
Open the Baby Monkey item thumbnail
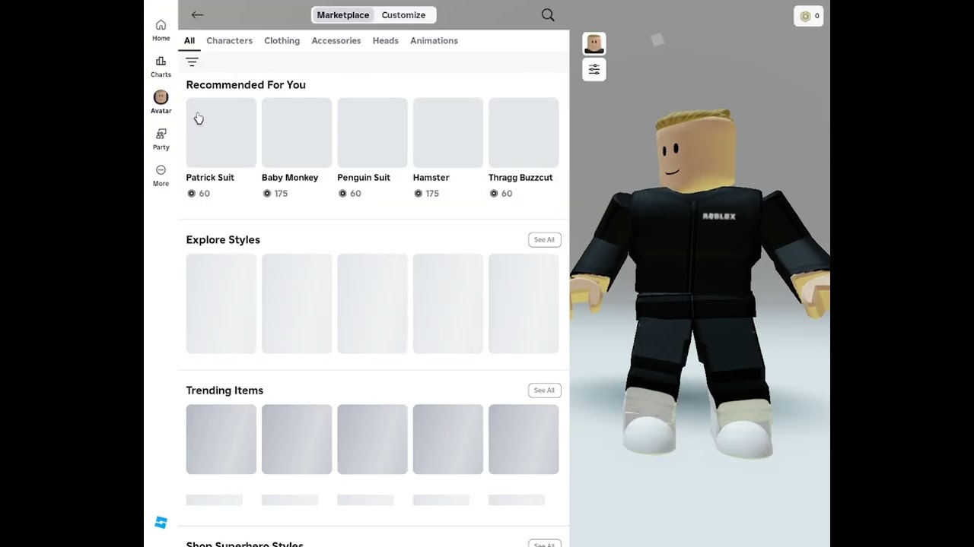click(x=297, y=133)
